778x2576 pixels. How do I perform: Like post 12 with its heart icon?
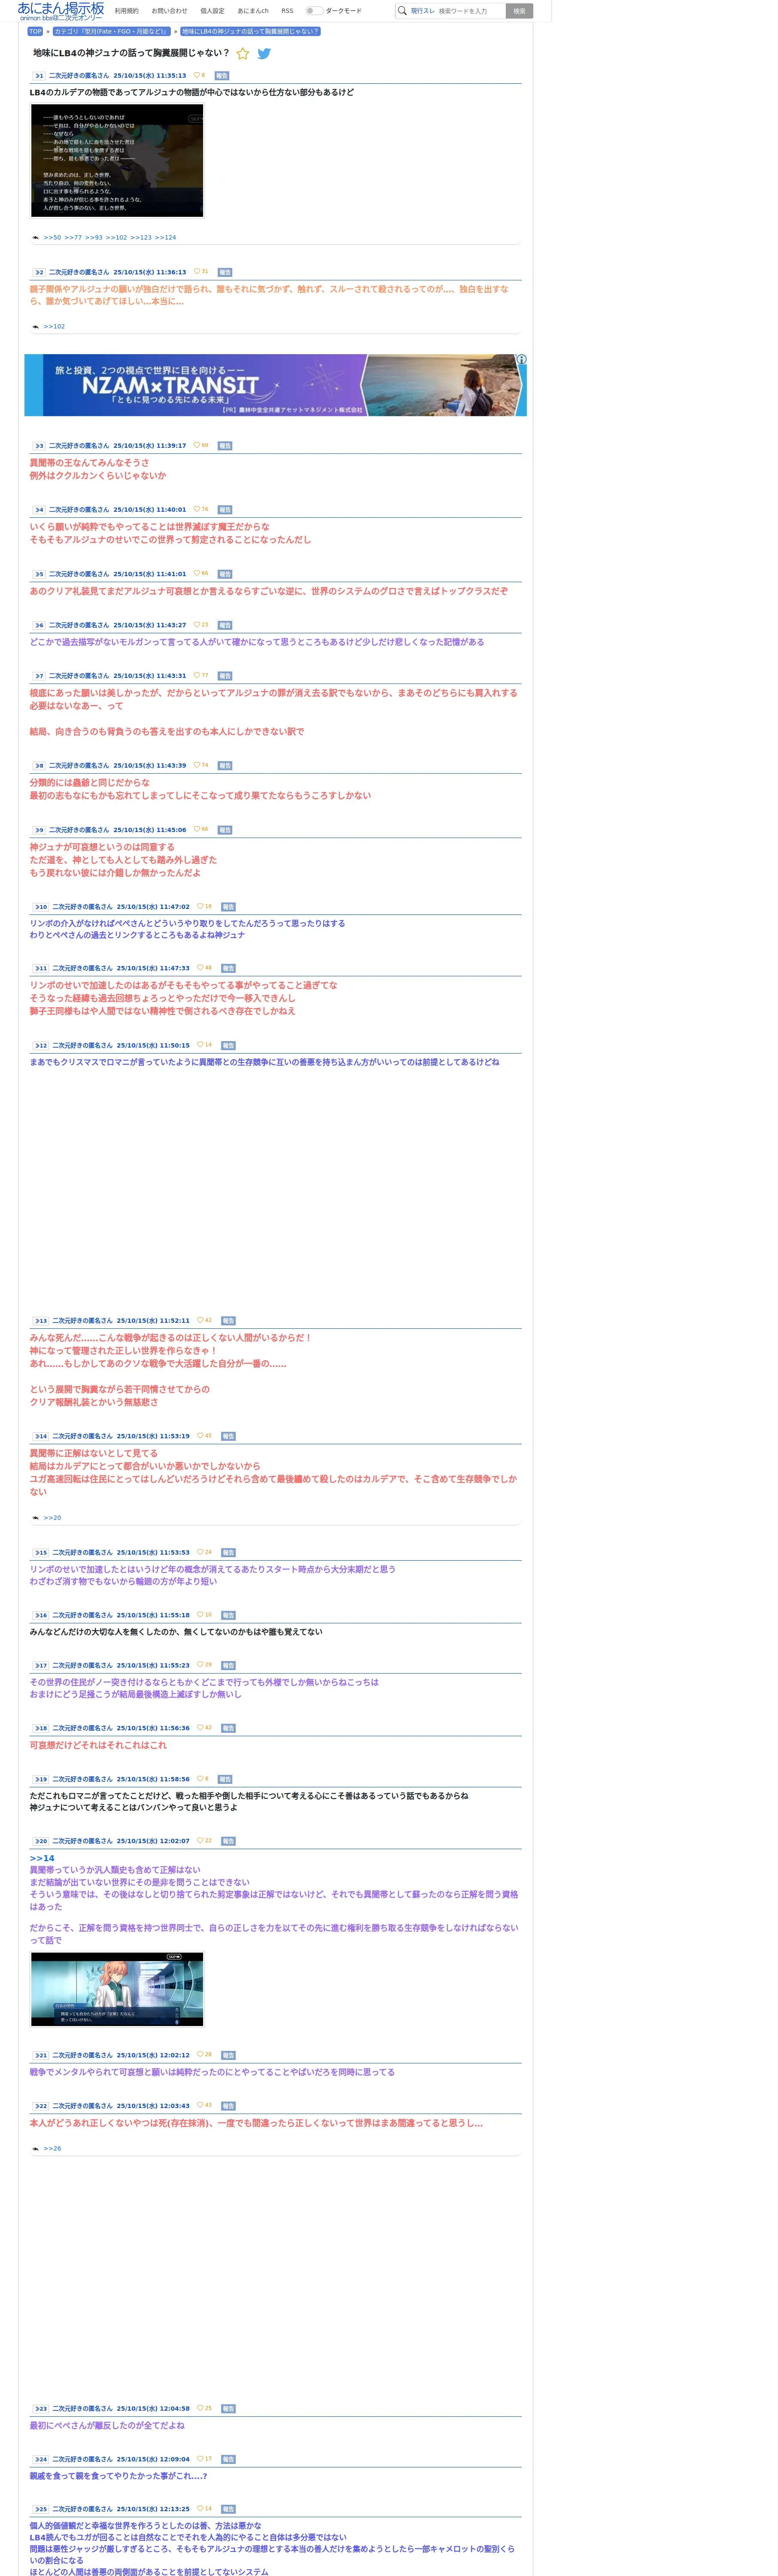coord(200,1044)
